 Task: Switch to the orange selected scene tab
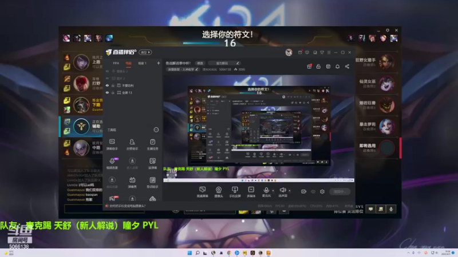(x=128, y=63)
